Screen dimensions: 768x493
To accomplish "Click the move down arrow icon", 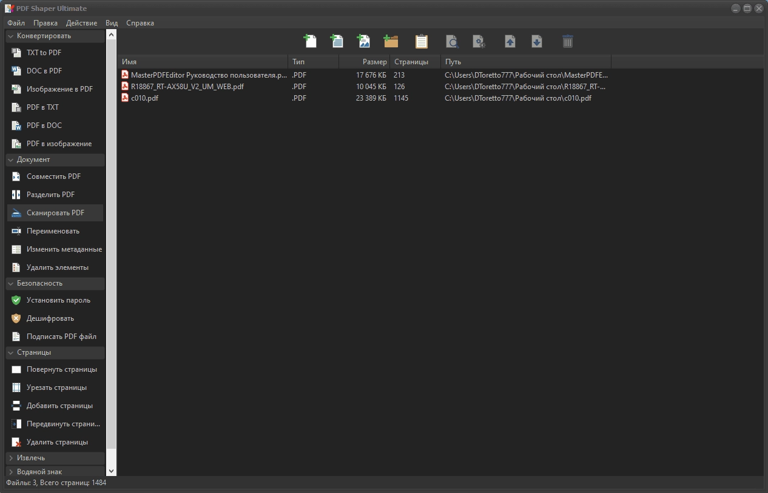I will [x=537, y=41].
